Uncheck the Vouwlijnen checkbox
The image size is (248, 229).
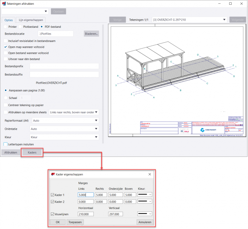[x=52, y=214]
